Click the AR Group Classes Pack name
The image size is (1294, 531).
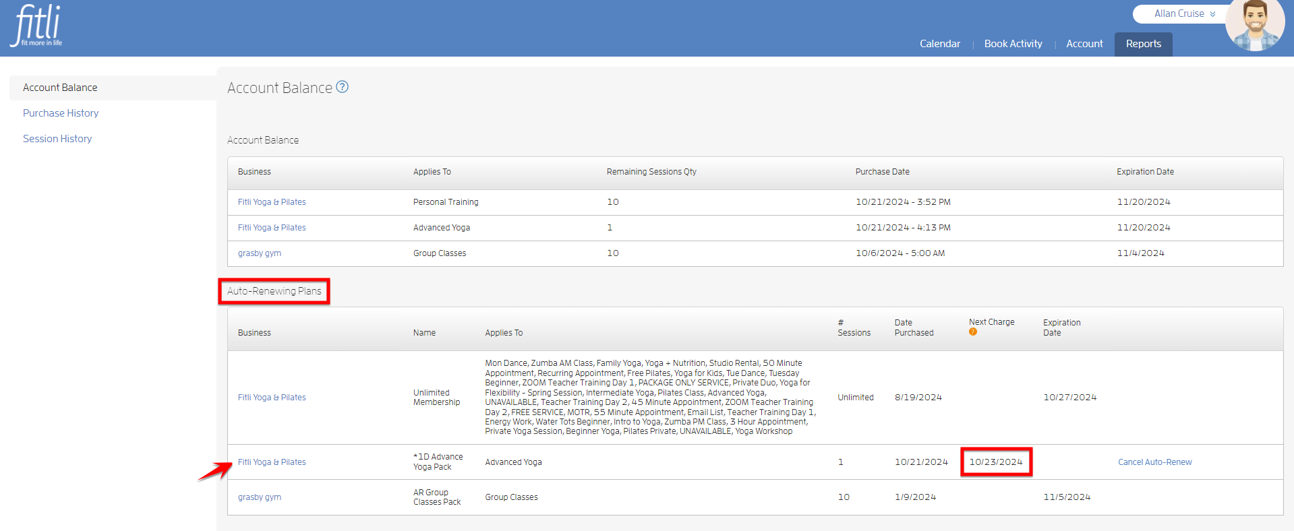point(437,497)
